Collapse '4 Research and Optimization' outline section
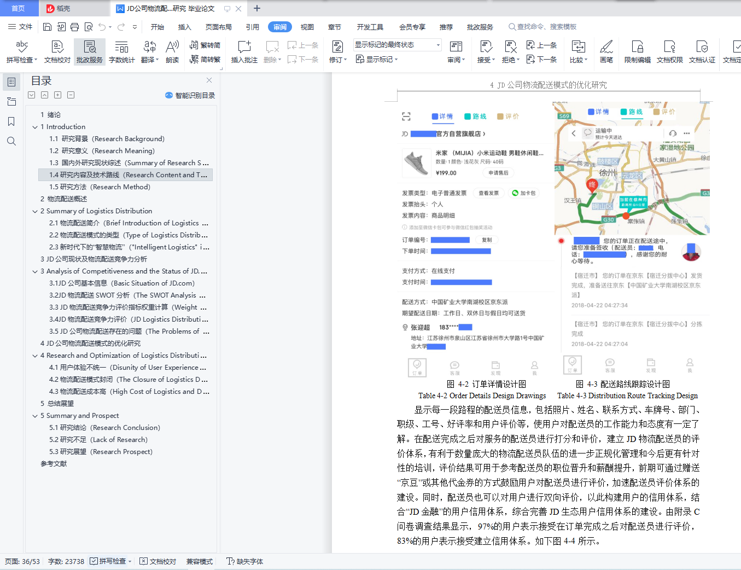Image resolution: width=741 pixels, height=570 pixels. [35, 356]
